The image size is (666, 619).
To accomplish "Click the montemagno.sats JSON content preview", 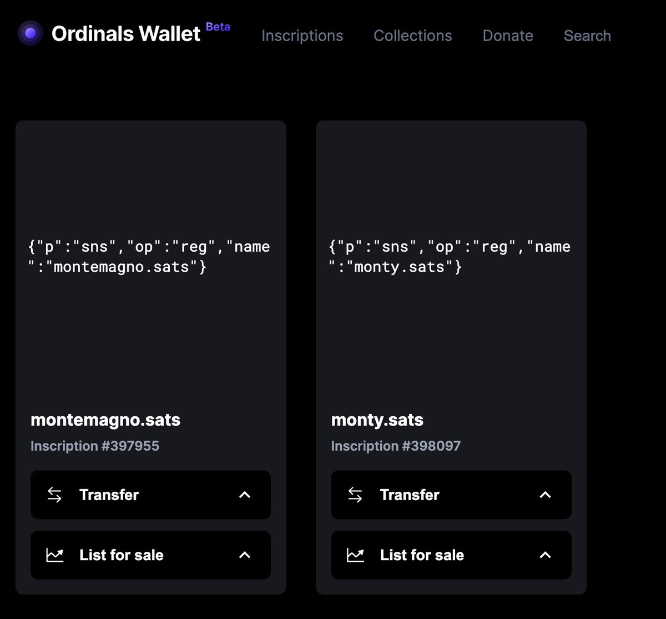I will (x=149, y=257).
